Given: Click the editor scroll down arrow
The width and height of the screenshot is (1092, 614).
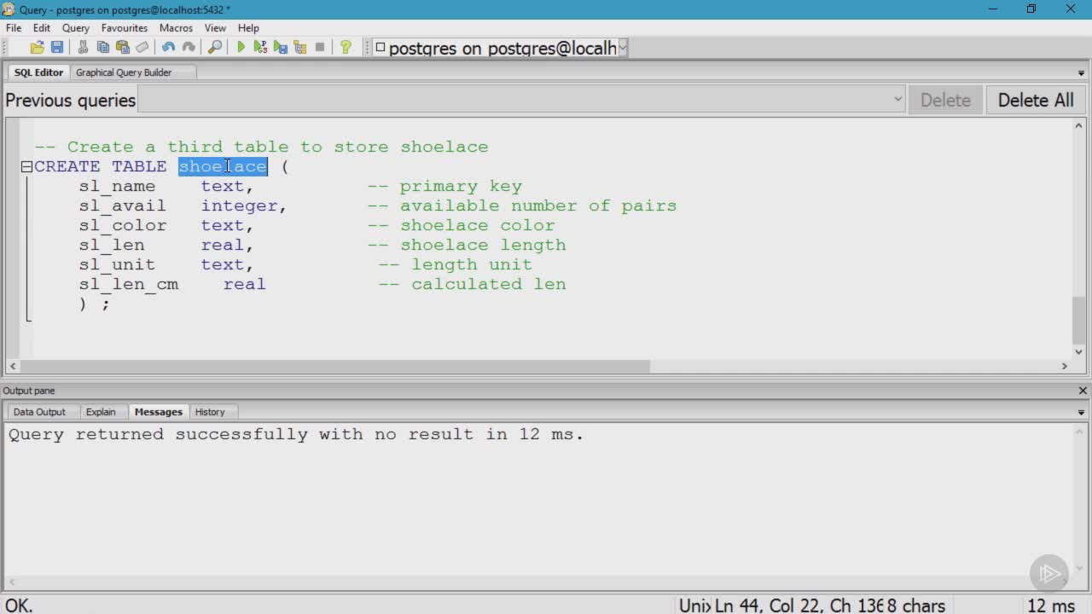Looking at the screenshot, I should click(1079, 351).
